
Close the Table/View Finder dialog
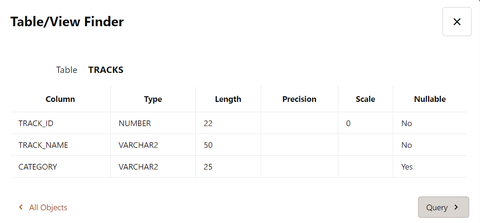point(457,22)
